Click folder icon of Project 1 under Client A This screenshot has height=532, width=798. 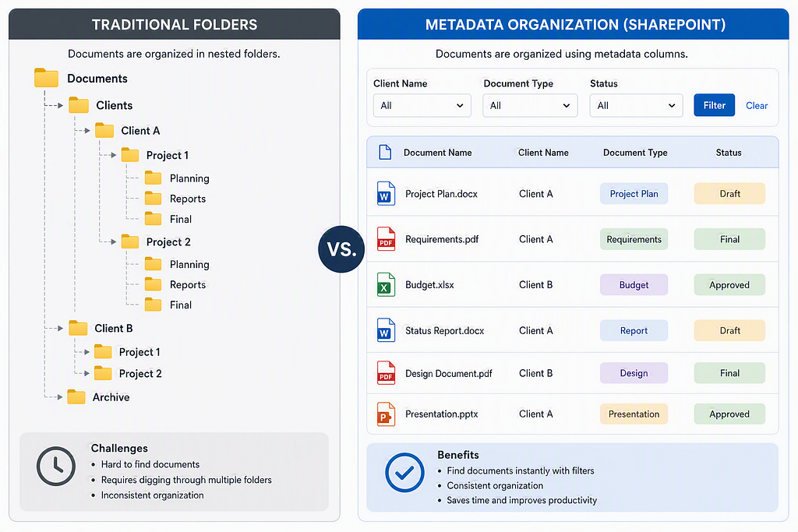pos(130,155)
